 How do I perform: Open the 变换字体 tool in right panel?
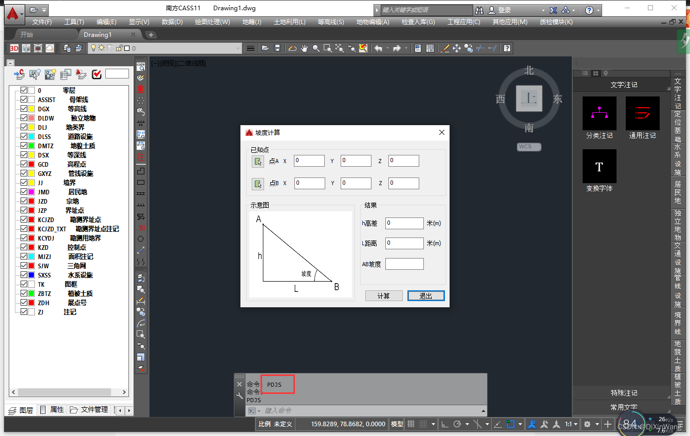tap(599, 166)
